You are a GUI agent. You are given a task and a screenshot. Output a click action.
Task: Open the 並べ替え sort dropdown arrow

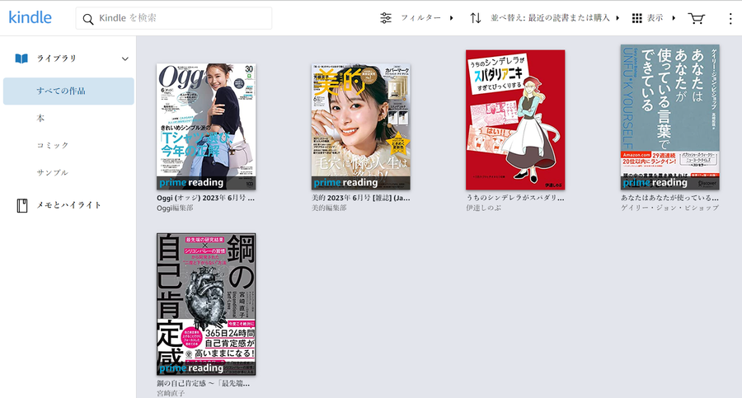pyautogui.click(x=618, y=18)
